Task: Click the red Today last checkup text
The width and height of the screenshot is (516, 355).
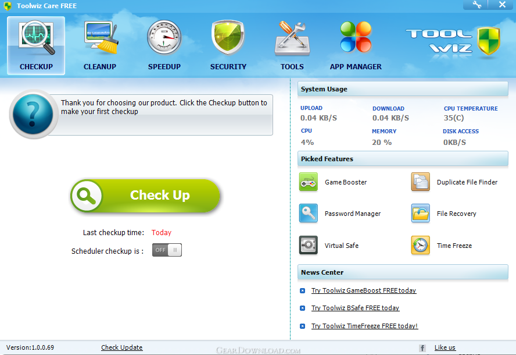Action: click(x=162, y=232)
